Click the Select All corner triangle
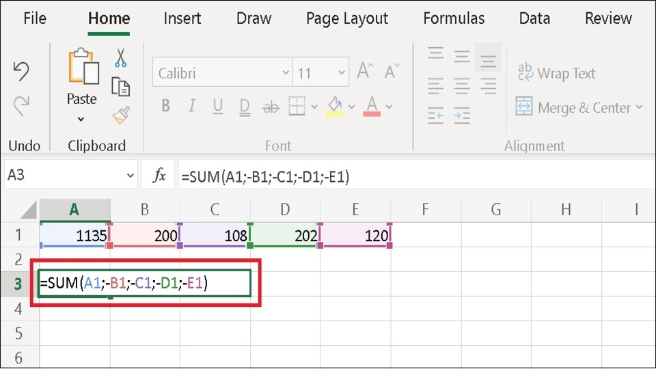 coord(29,210)
